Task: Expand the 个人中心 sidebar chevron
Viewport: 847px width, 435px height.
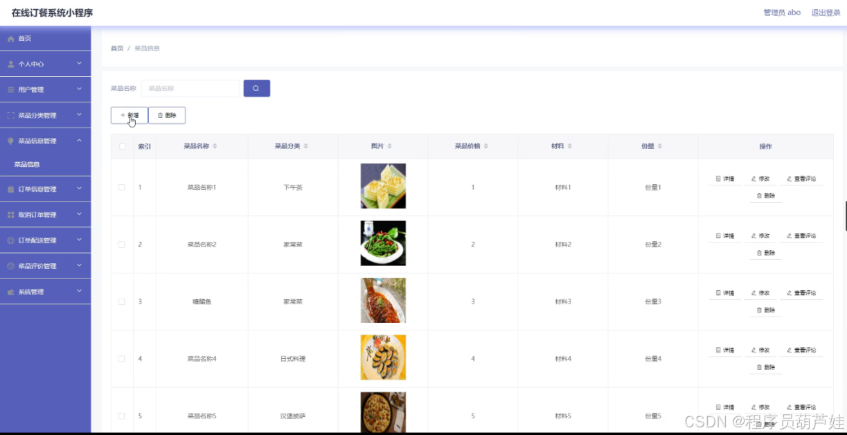Action: click(x=79, y=64)
